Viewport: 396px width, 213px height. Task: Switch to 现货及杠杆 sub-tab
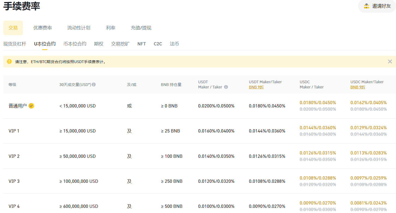15,44
